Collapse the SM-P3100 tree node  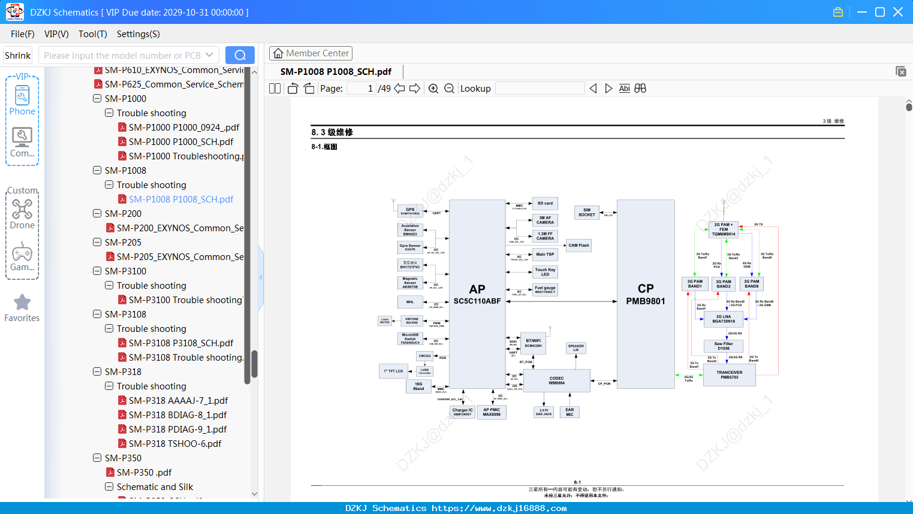97,271
